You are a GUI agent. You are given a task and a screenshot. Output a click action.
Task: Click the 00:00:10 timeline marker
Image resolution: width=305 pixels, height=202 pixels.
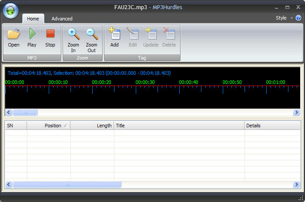(58, 82)
